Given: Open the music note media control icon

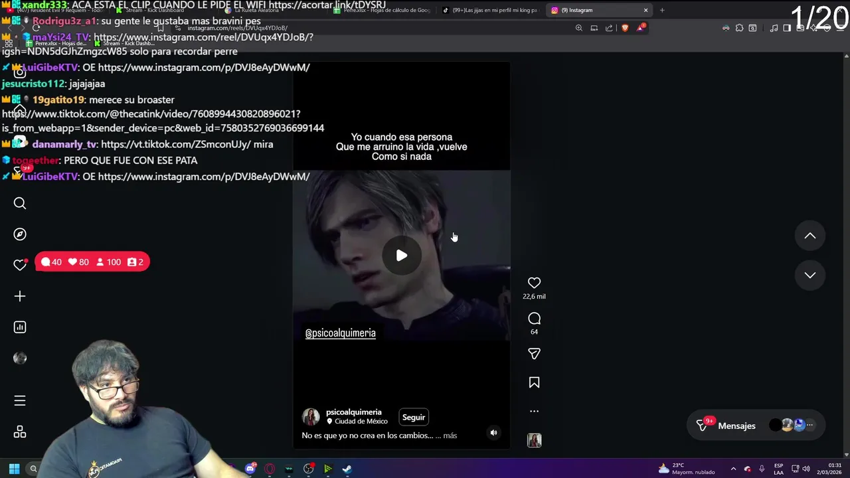Looking at the screenshot, I should pyautogui.click(x=774, y=28).
